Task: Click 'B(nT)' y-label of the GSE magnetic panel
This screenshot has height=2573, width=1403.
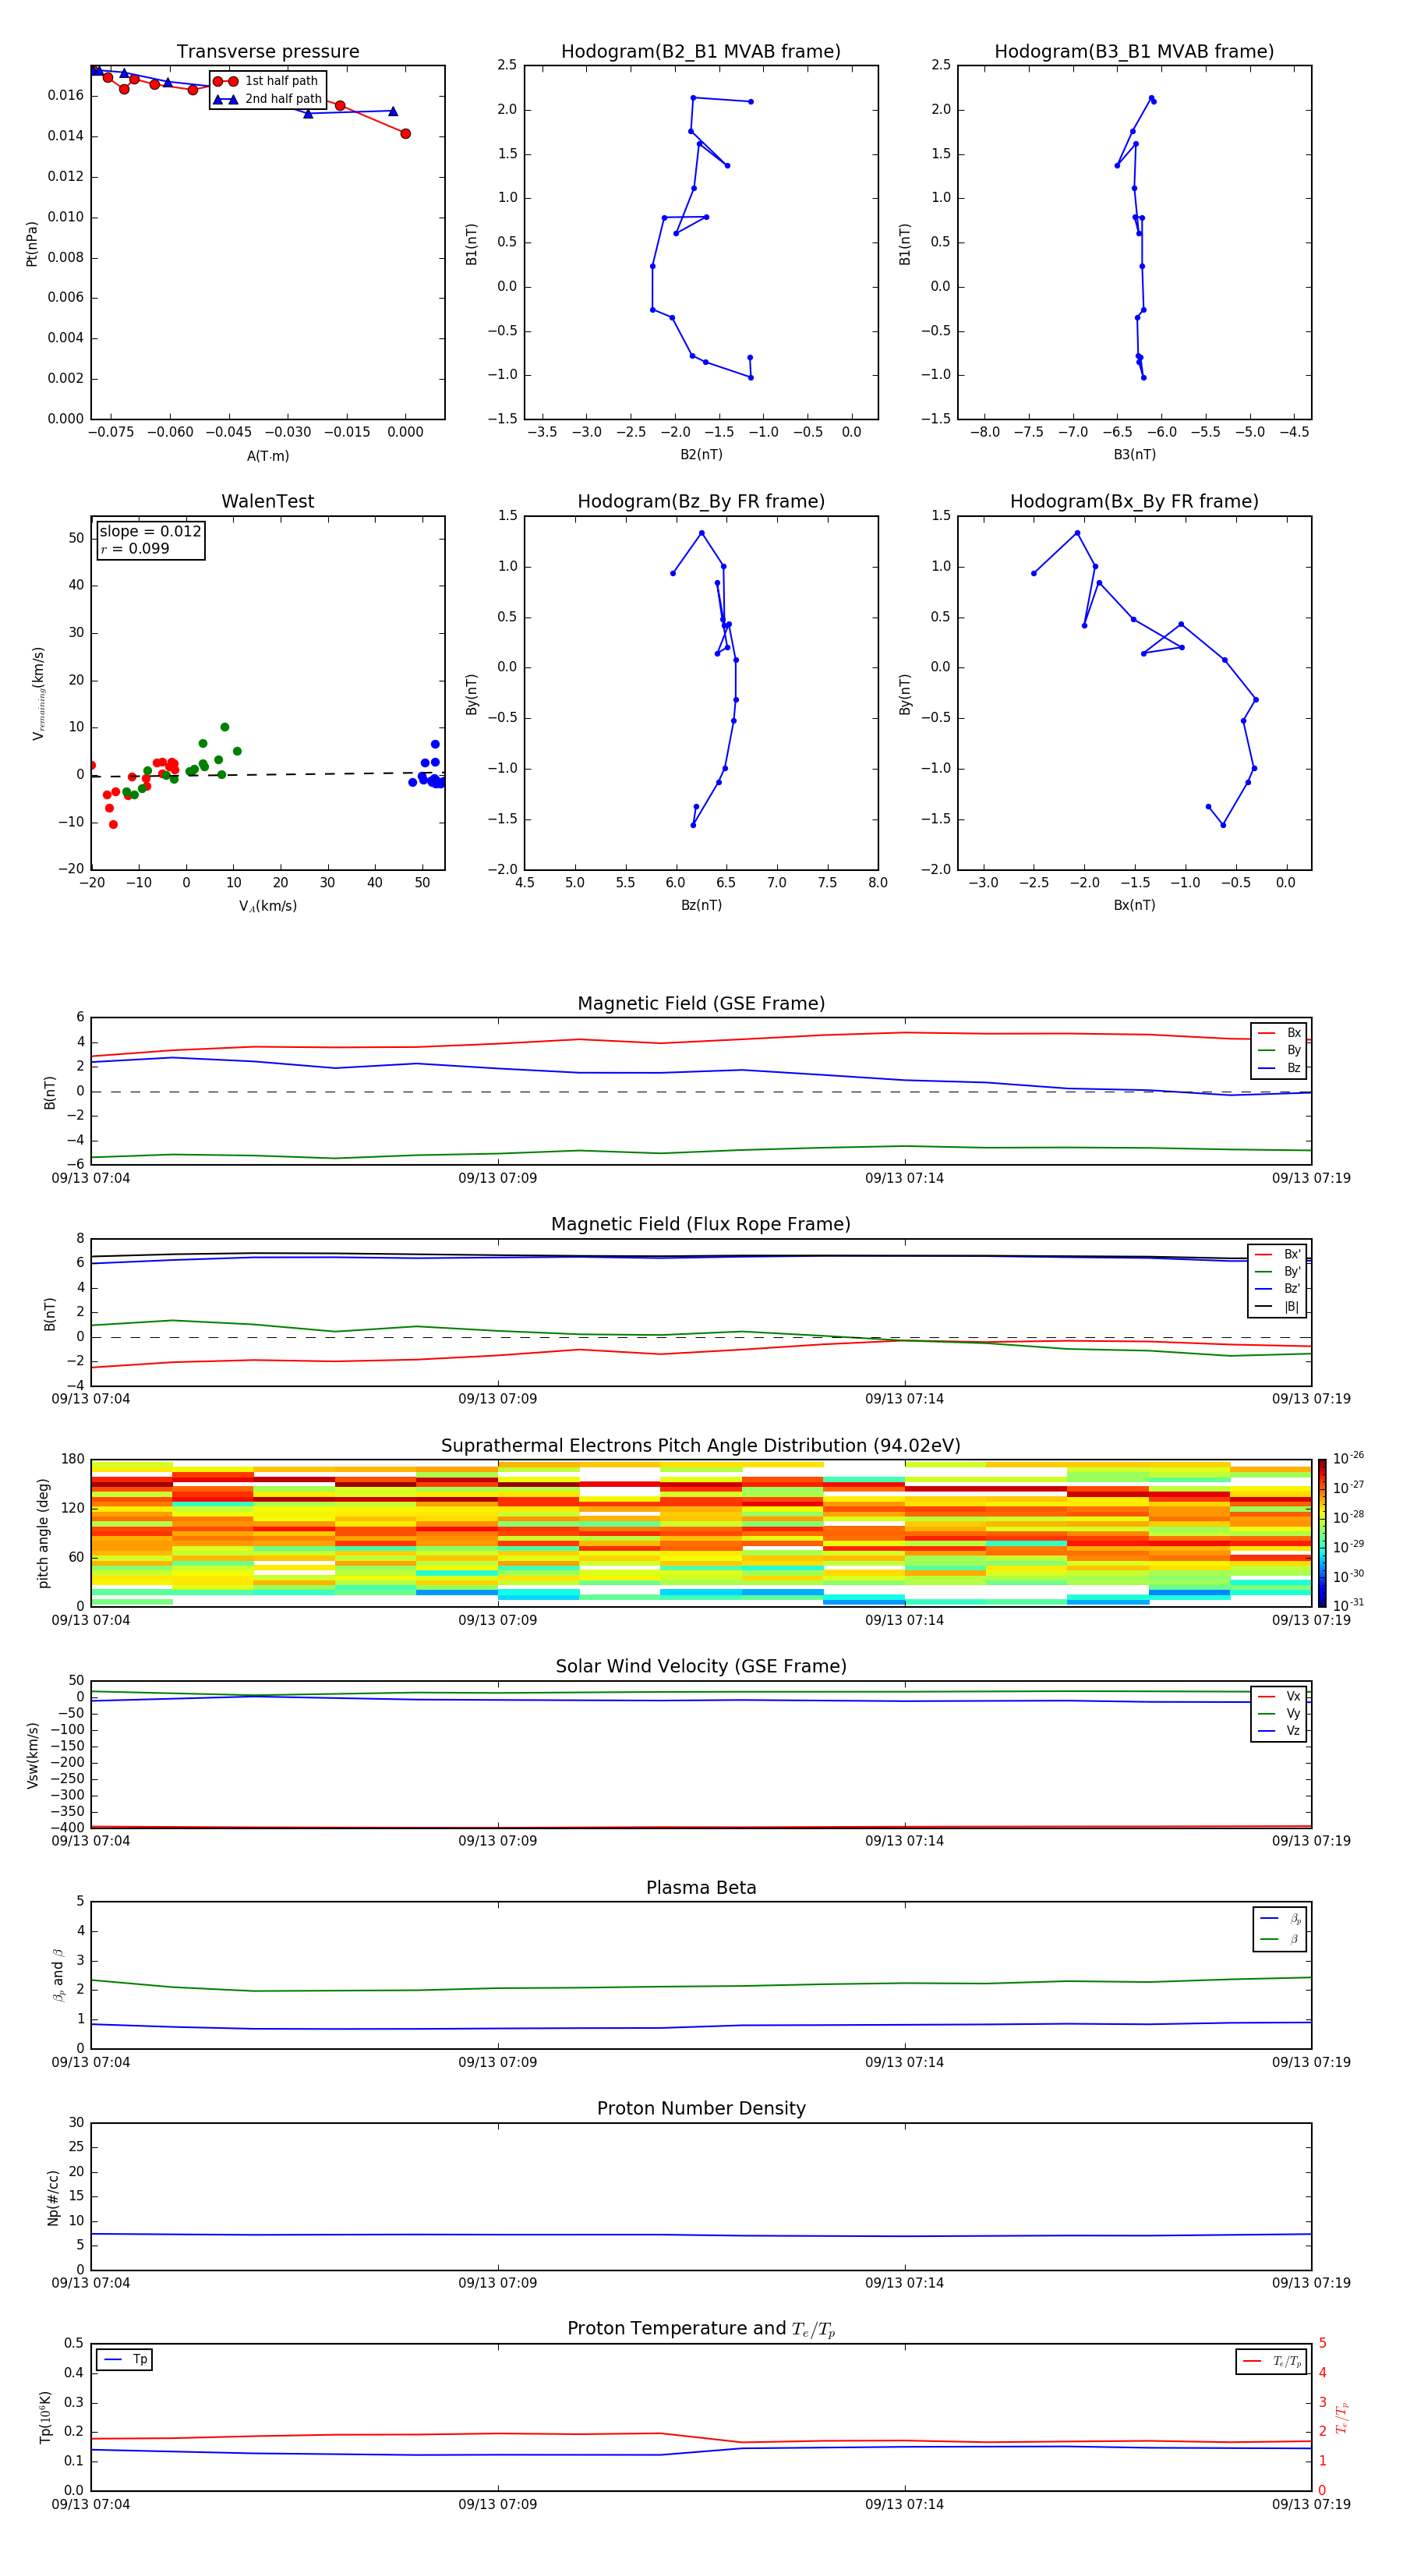Action: [x=50, y=1092]
